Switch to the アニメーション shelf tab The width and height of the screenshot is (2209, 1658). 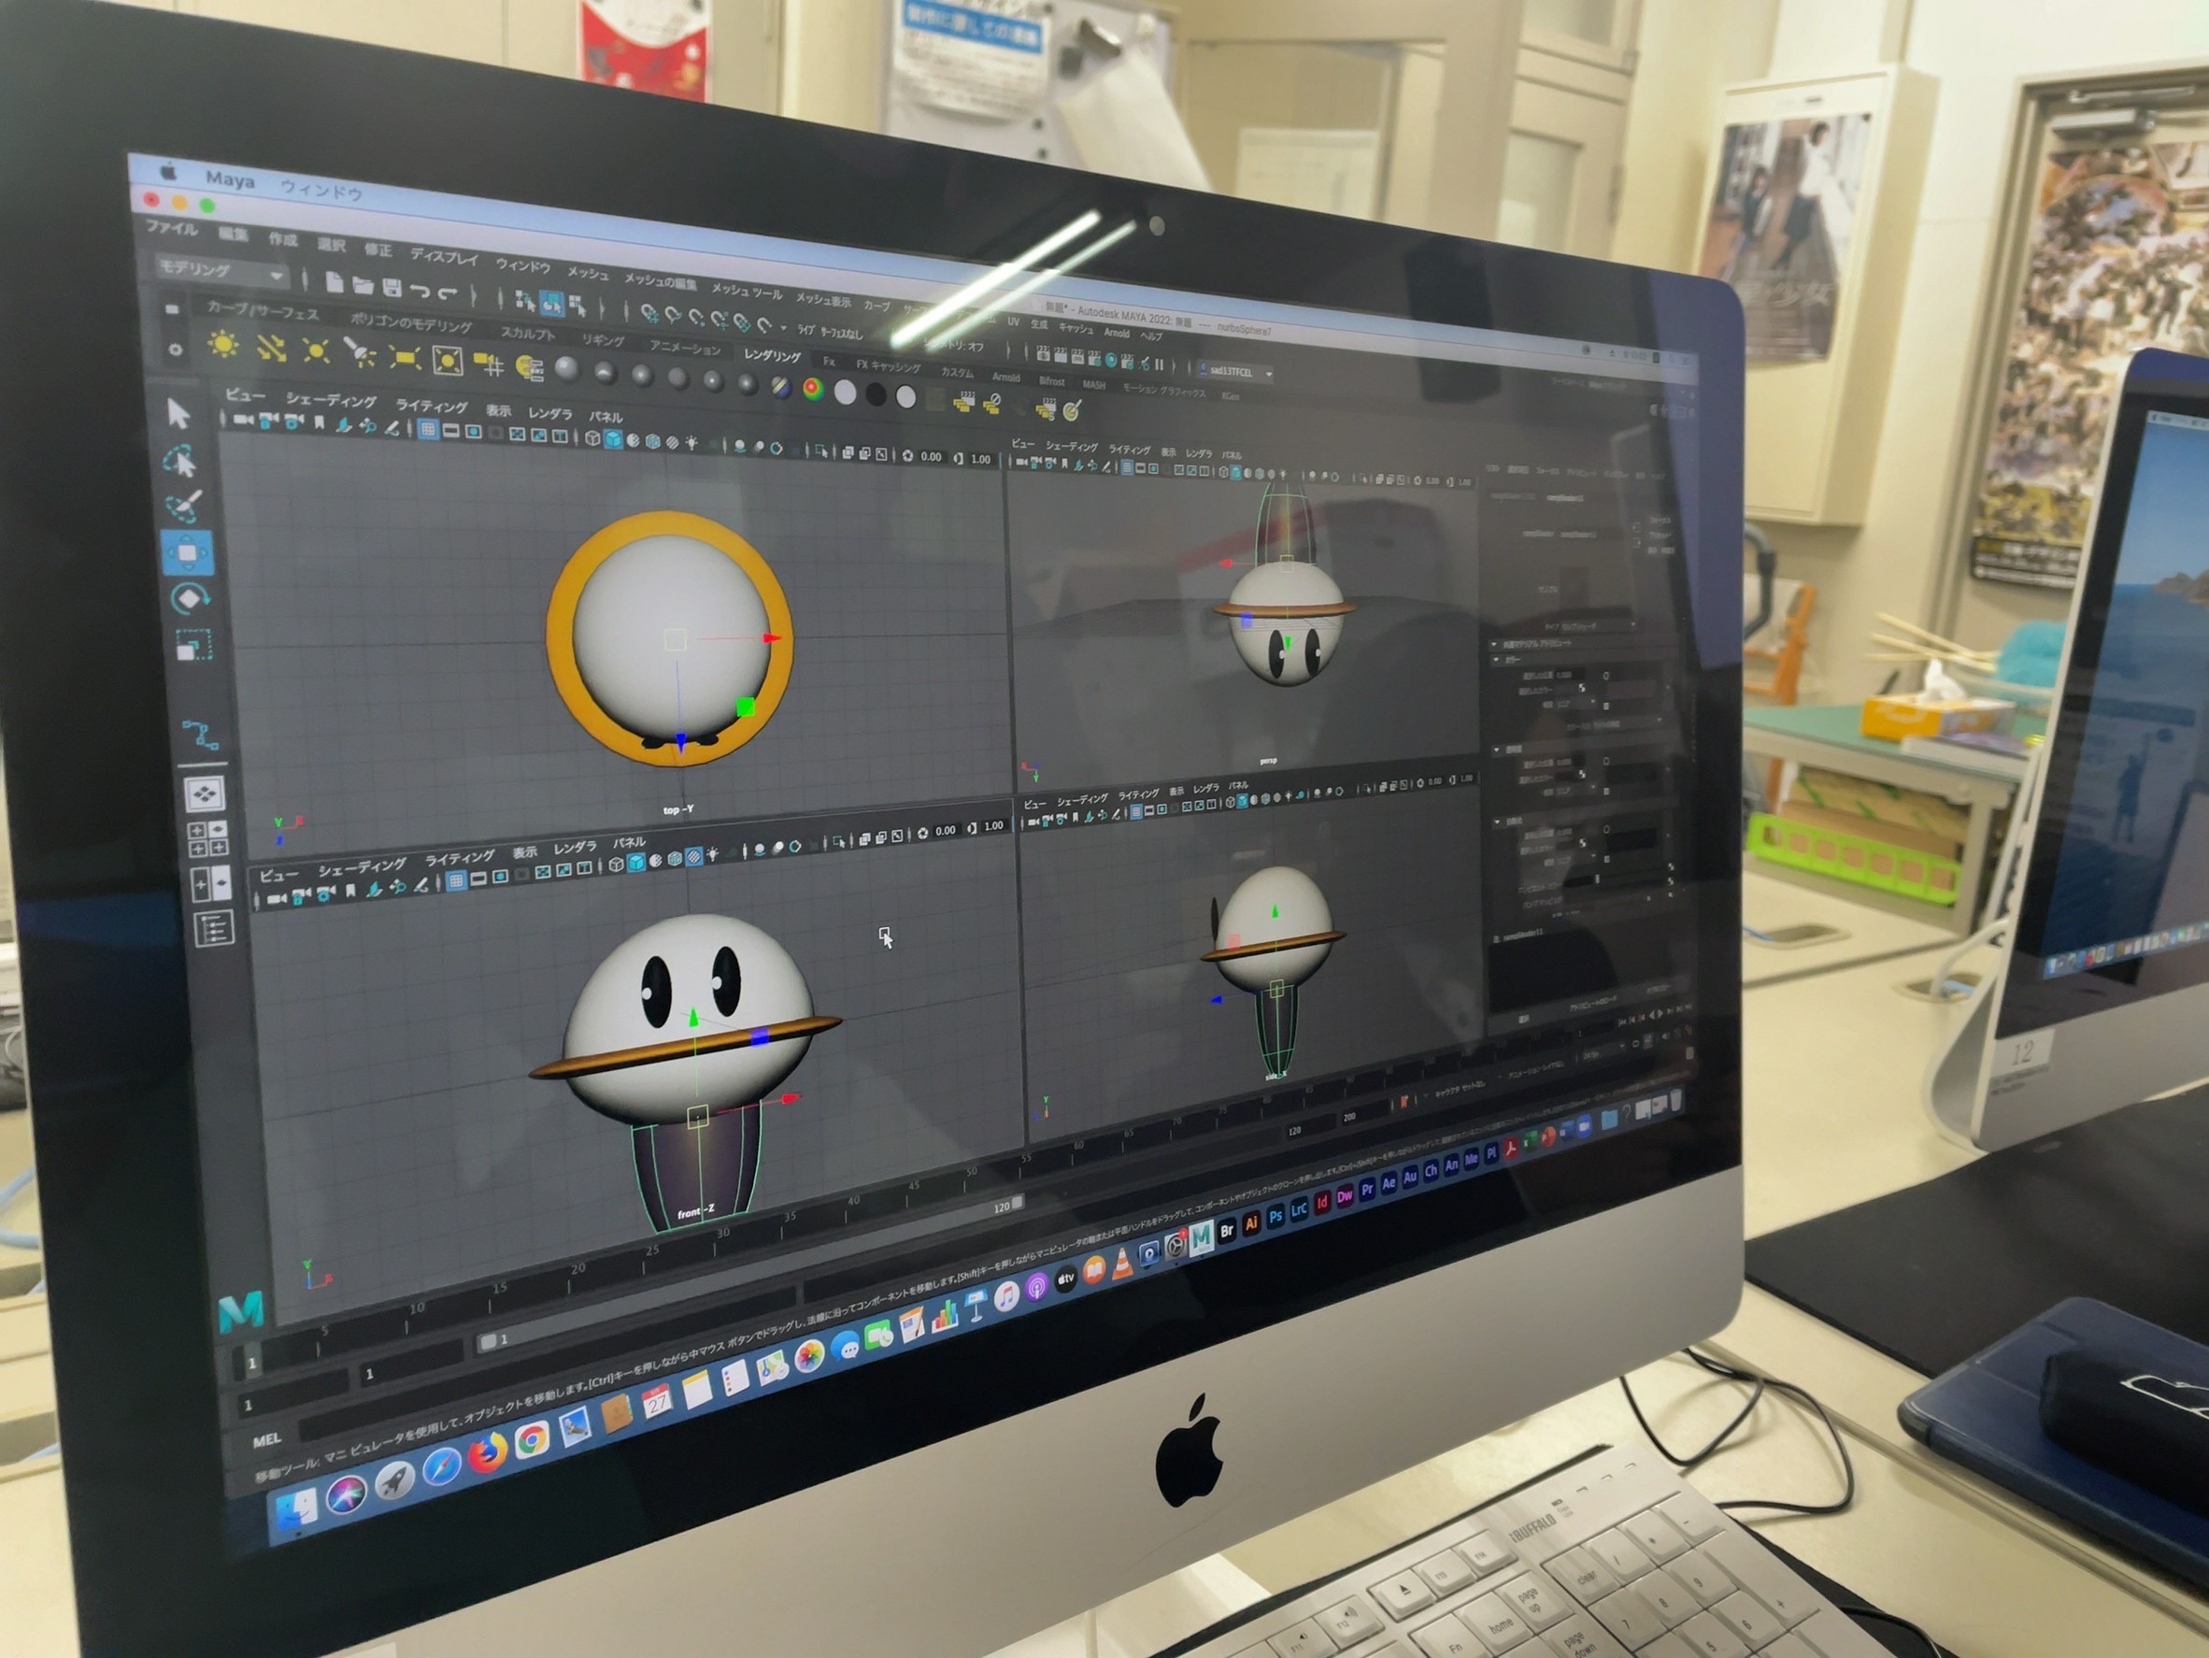pyautogui.click(x=684, y=347)
